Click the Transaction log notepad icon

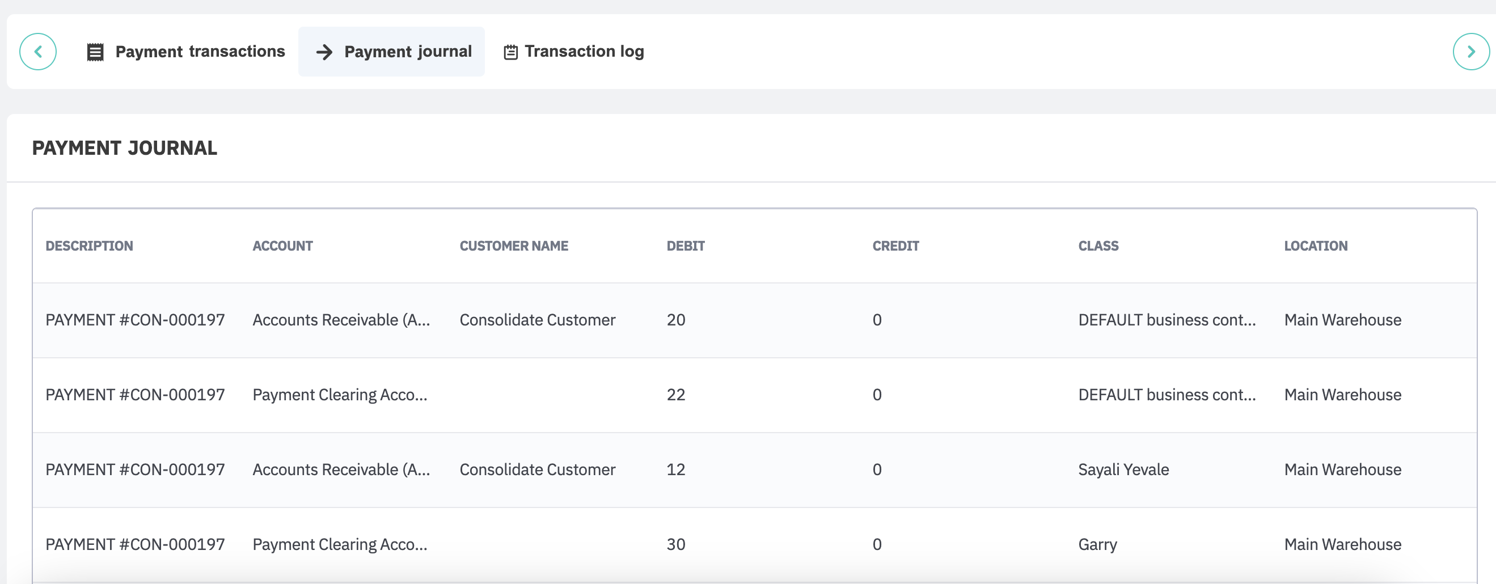(x=510, y=52)
